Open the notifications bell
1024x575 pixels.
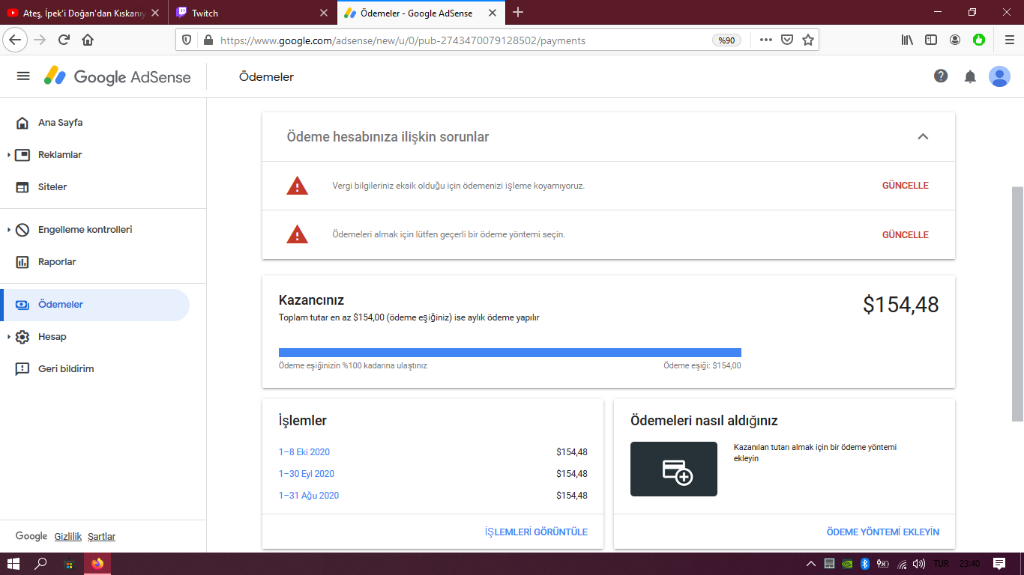970,76
